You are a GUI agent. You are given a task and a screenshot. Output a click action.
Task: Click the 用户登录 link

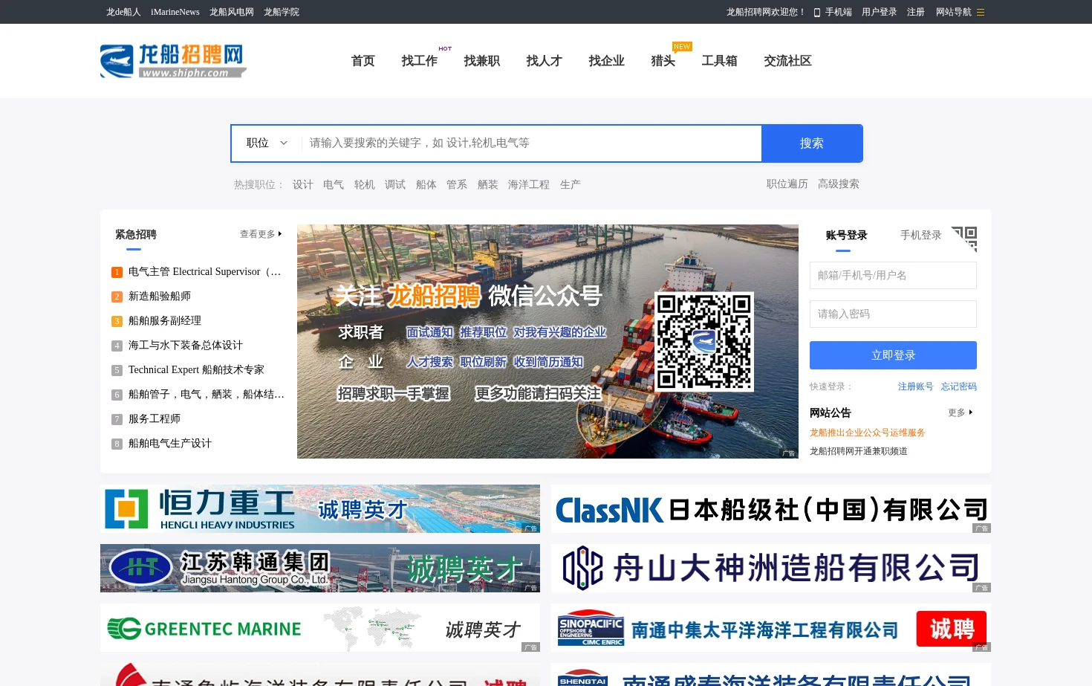[880, 12]
